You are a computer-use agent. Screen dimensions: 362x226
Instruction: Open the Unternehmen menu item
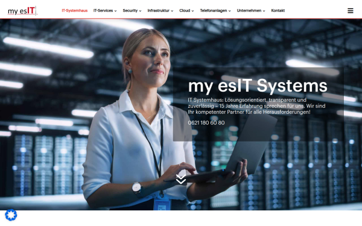click(x=249, y=11)
